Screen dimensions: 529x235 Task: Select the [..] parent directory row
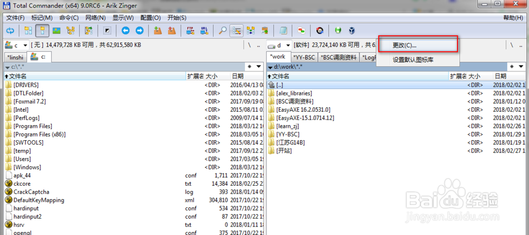pyautogui.click(x=396, y=85)
